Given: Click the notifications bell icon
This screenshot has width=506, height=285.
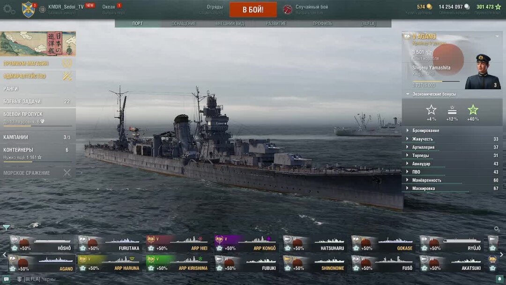Looking at the screenshot, I should [499, 278].
